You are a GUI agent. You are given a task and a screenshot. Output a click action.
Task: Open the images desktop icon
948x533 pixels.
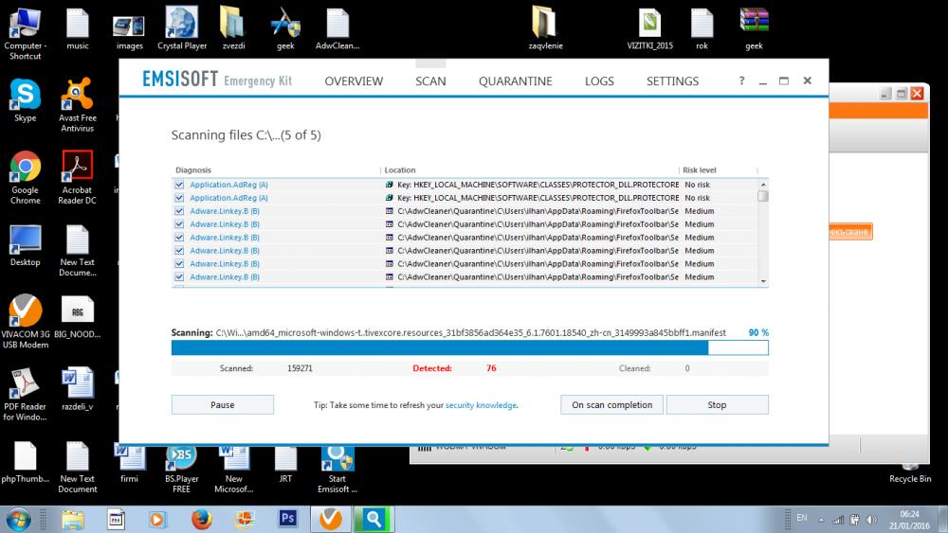129,31
